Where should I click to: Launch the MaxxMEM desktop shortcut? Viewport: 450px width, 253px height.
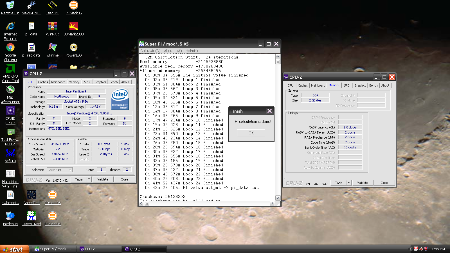pos(31,8)
